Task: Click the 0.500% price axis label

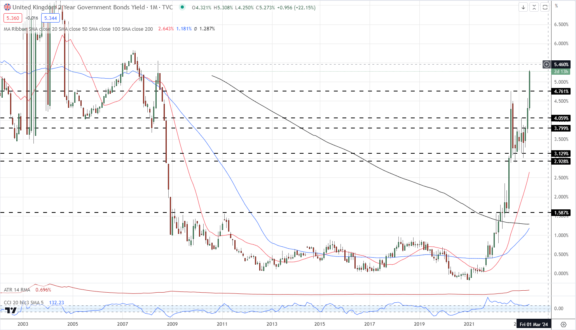Action: click(561, 255)
